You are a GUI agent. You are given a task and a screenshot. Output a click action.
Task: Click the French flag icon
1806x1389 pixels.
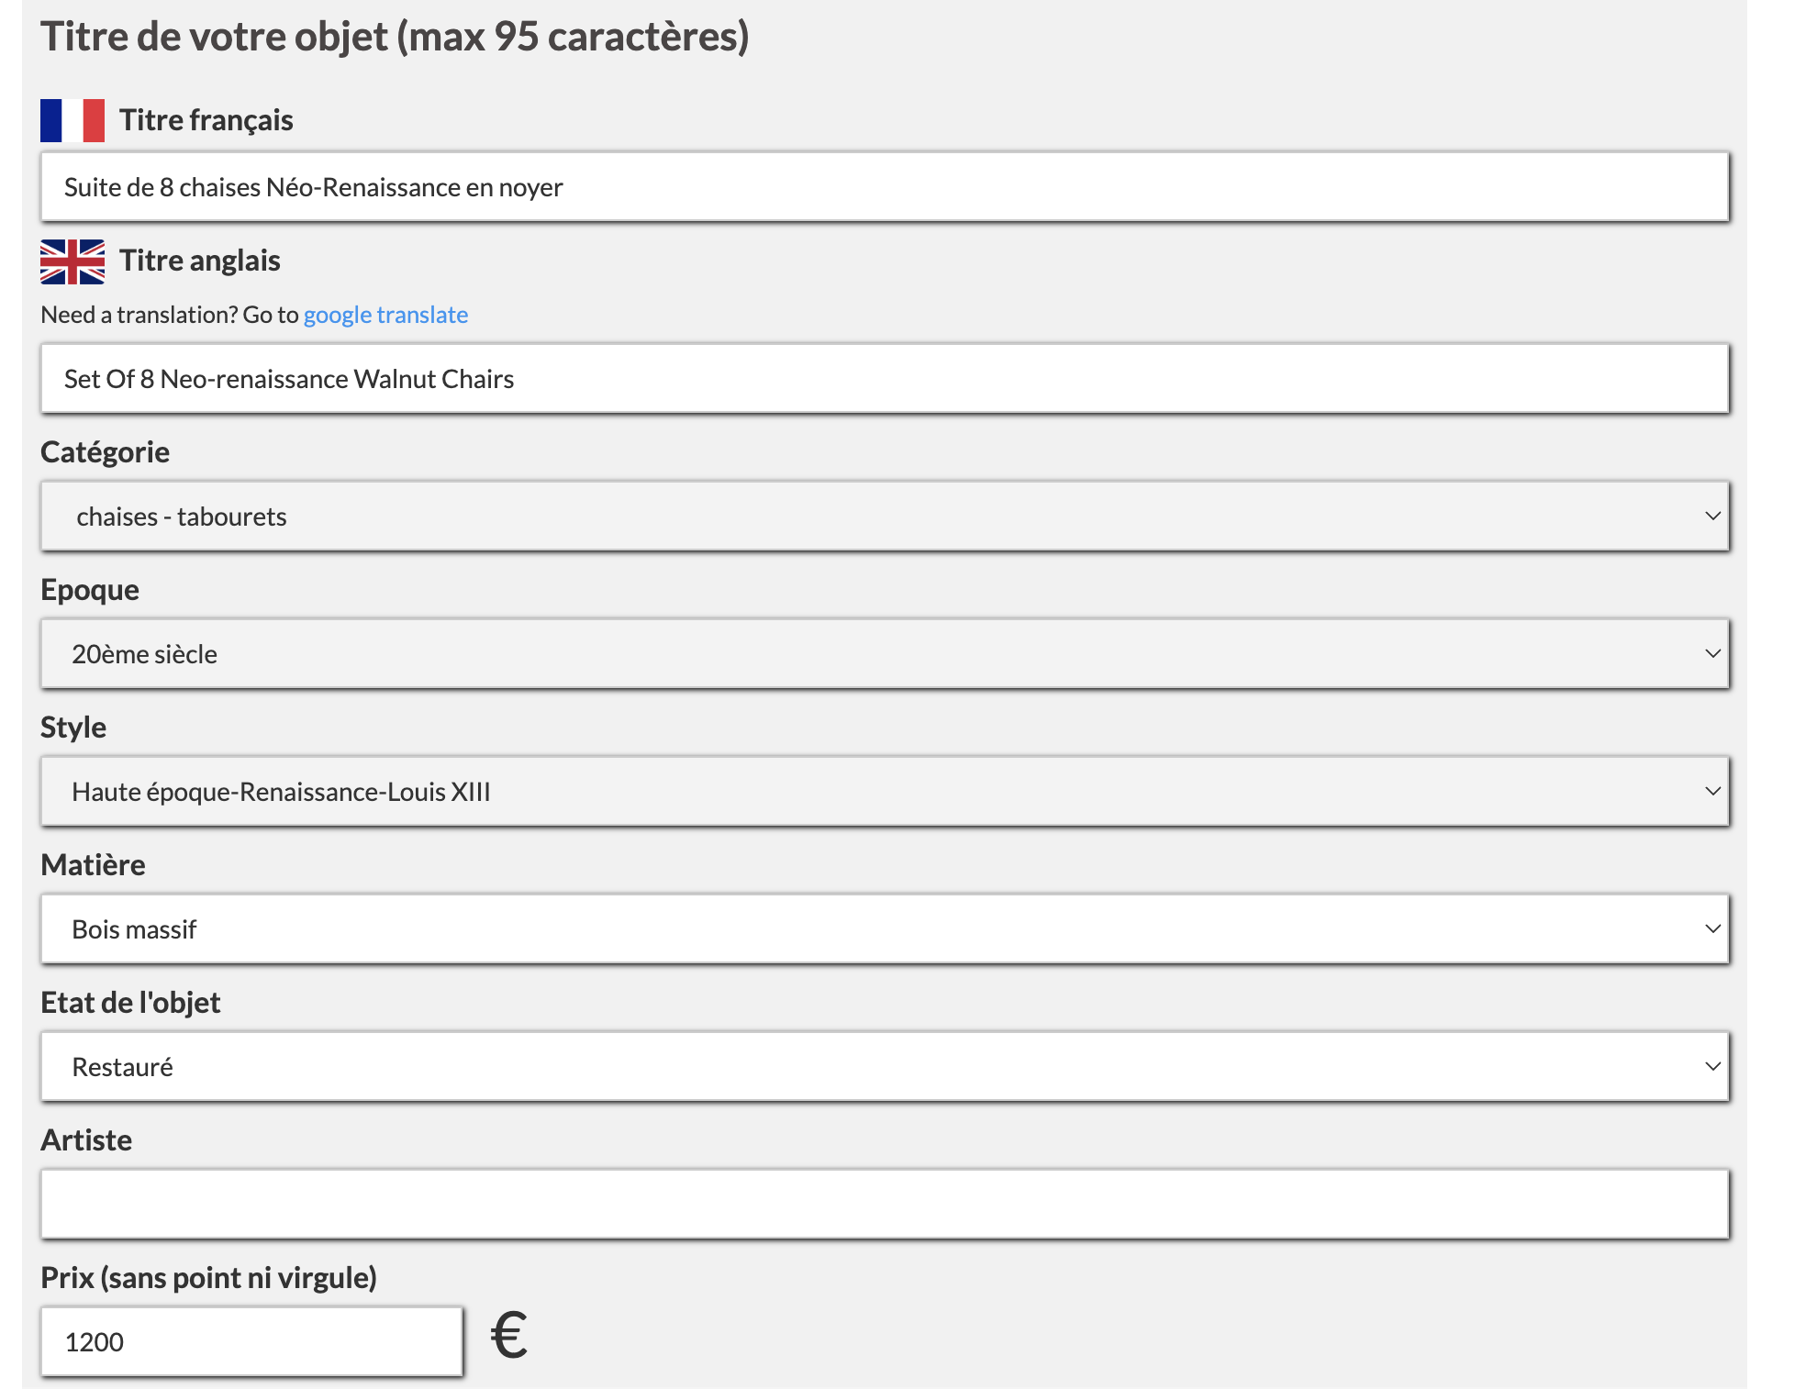pos(71,118)
